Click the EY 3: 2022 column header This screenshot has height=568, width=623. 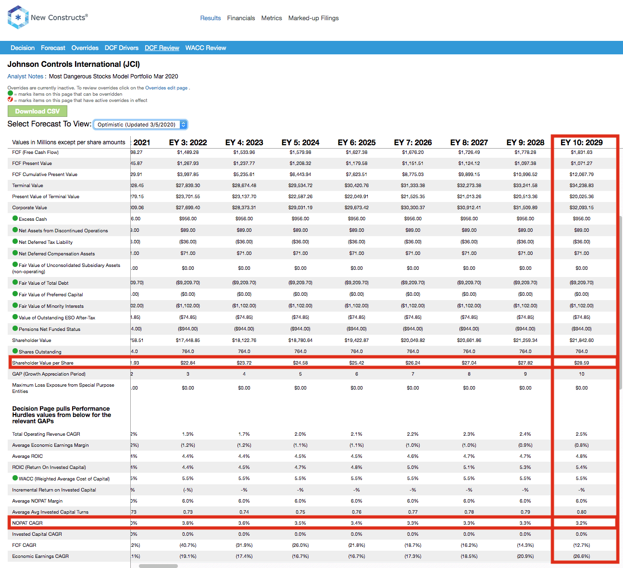[x=188, y=142]
